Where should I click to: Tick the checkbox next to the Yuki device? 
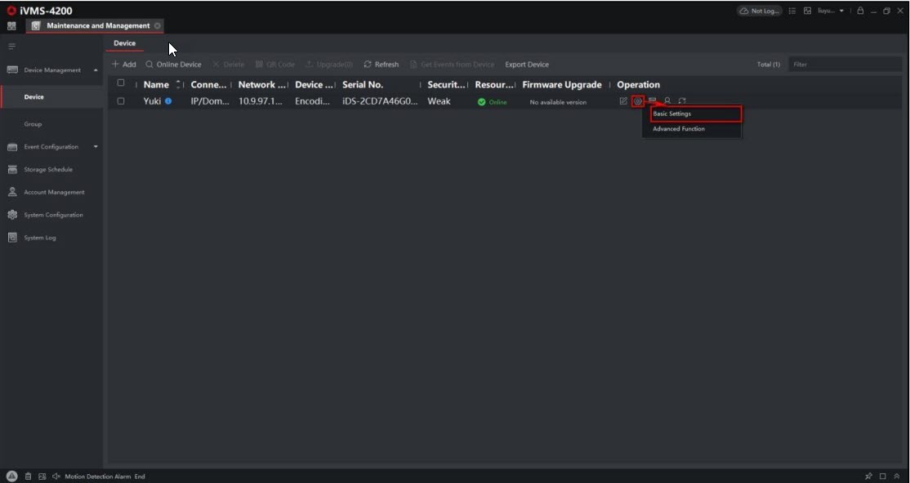(x=121, y=101)
